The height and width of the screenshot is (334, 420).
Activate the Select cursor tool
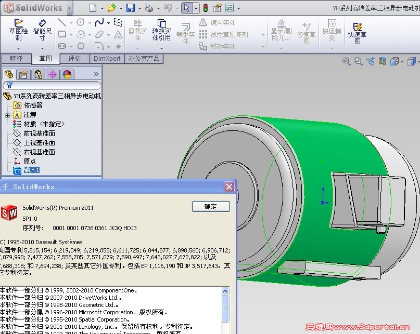(187, 8)
